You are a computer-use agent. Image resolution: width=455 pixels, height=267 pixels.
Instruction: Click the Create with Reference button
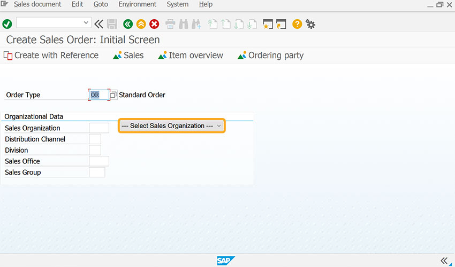coord(51,56)
